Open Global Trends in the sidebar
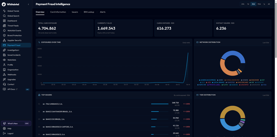The width and height of the screenshot is (277, 137). [16, 11]
